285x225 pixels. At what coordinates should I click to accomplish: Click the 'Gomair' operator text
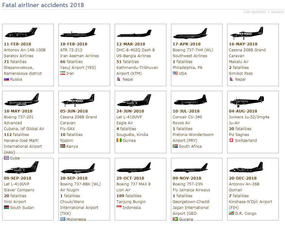(236, 190)
